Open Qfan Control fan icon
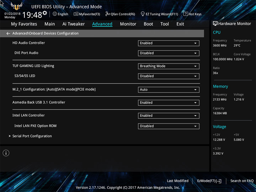This screenshot has height=192, width=256. [107, 14]
